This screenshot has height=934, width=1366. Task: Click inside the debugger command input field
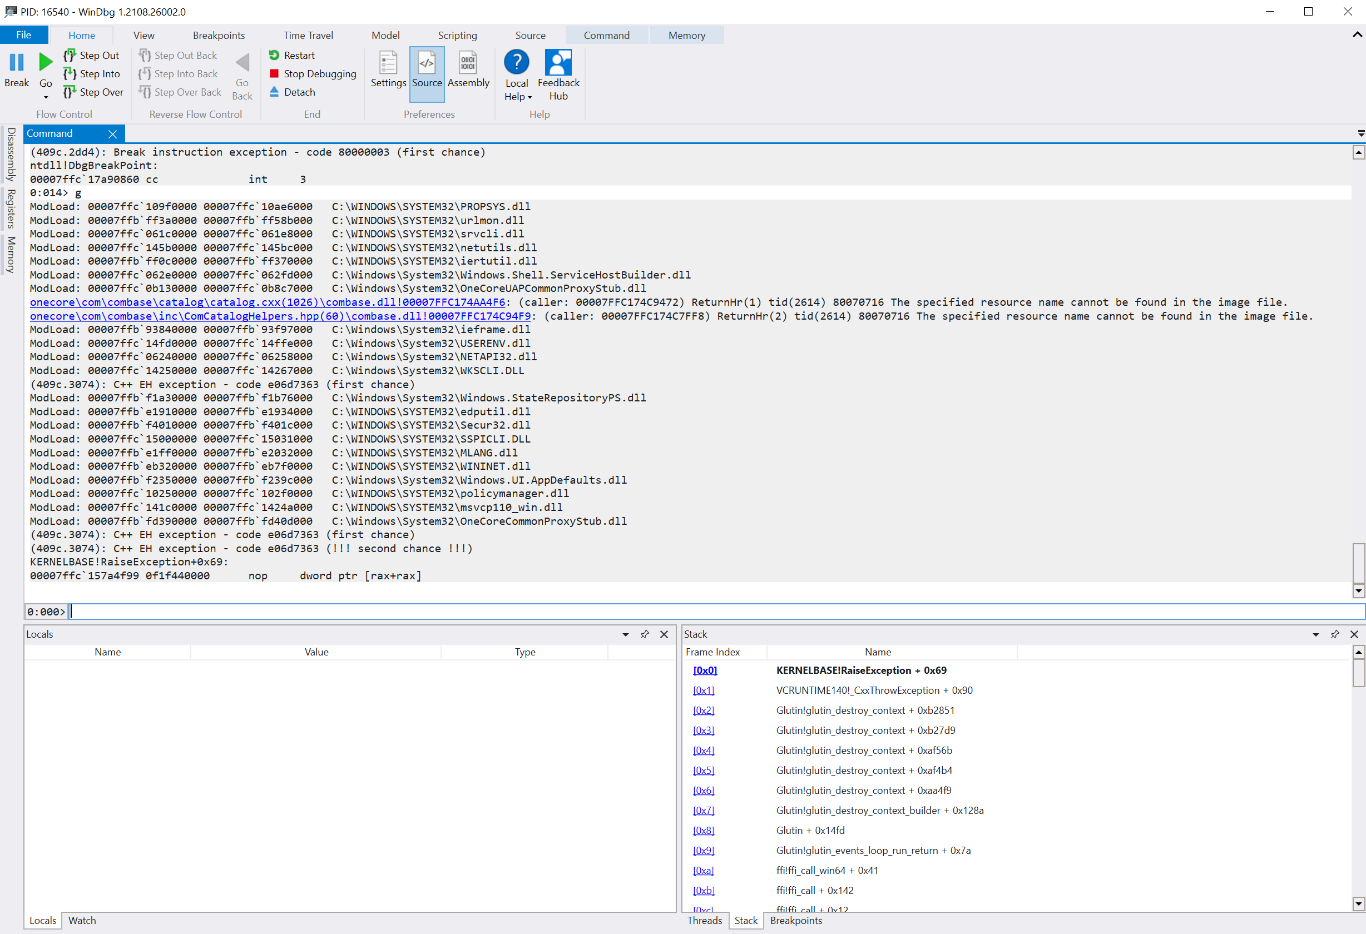(x=412, y=612)
